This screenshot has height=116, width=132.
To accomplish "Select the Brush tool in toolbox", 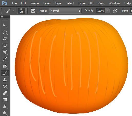I will 5,73.
